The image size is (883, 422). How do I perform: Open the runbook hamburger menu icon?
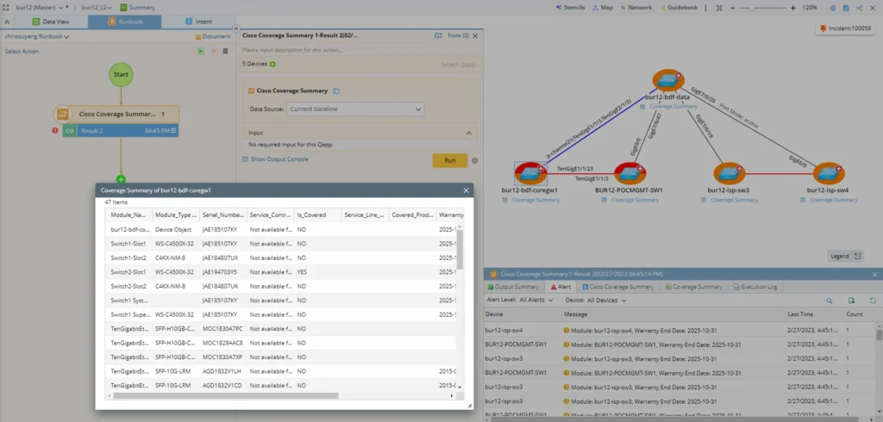click(x=225, y=51)
